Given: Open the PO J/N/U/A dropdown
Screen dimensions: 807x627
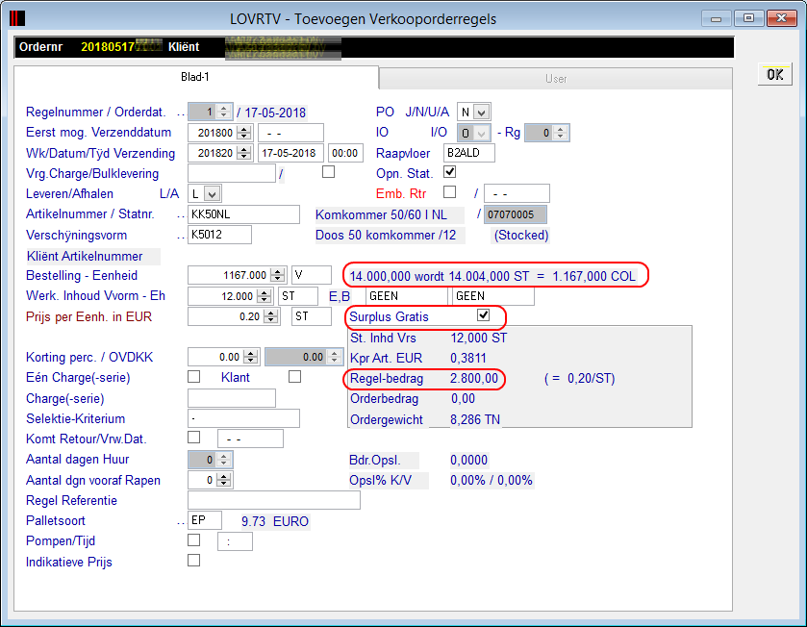Looking at the screenshot, I should [481, 113].
